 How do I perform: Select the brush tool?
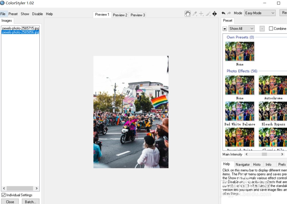[208, 13]
